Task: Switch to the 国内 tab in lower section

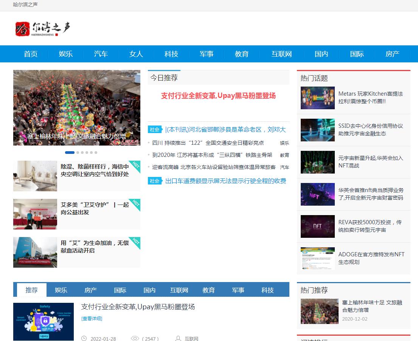Action: pyautogui.click(x=149, y=290)
